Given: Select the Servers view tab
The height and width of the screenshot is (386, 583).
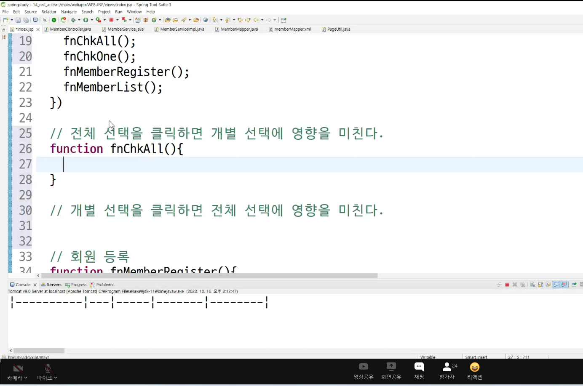Looking at the screenshot, I should coord(51,285).
